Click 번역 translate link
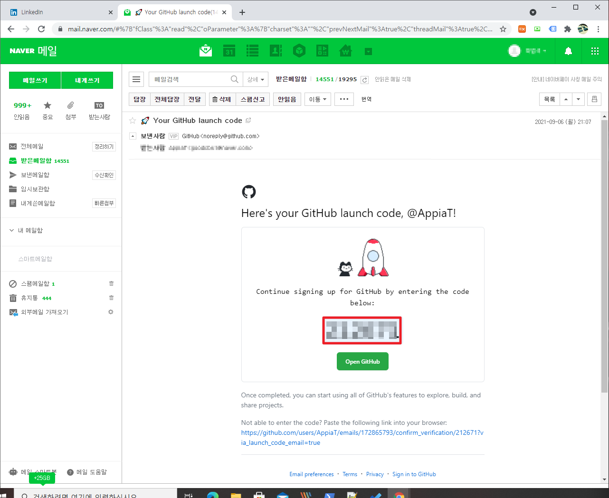Screen dimensions: 609x498 [x=366, y=99]
